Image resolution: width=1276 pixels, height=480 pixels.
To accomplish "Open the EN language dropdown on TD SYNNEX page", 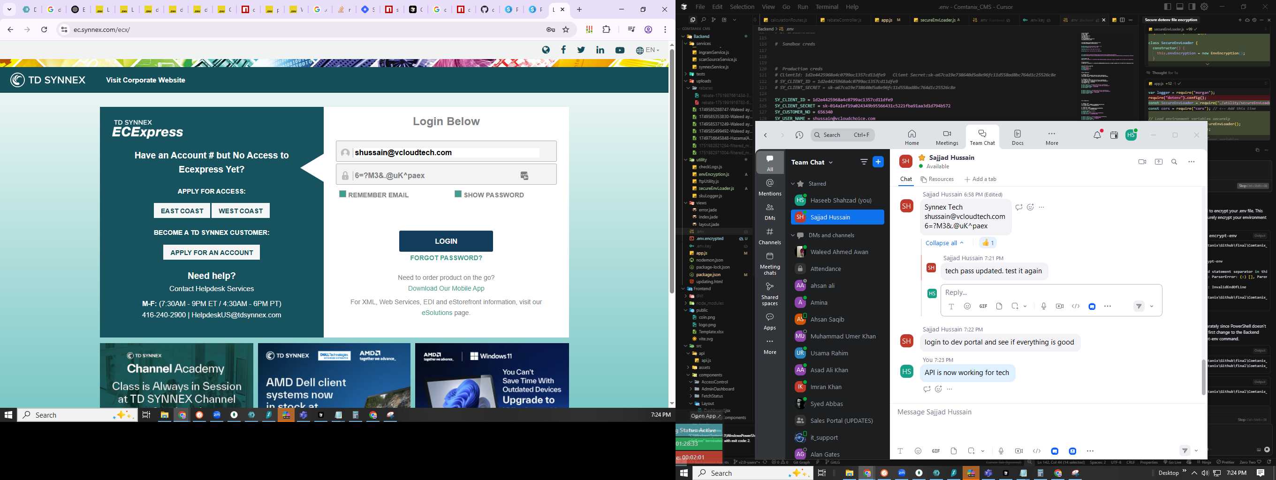I will [x=647, y=50].
